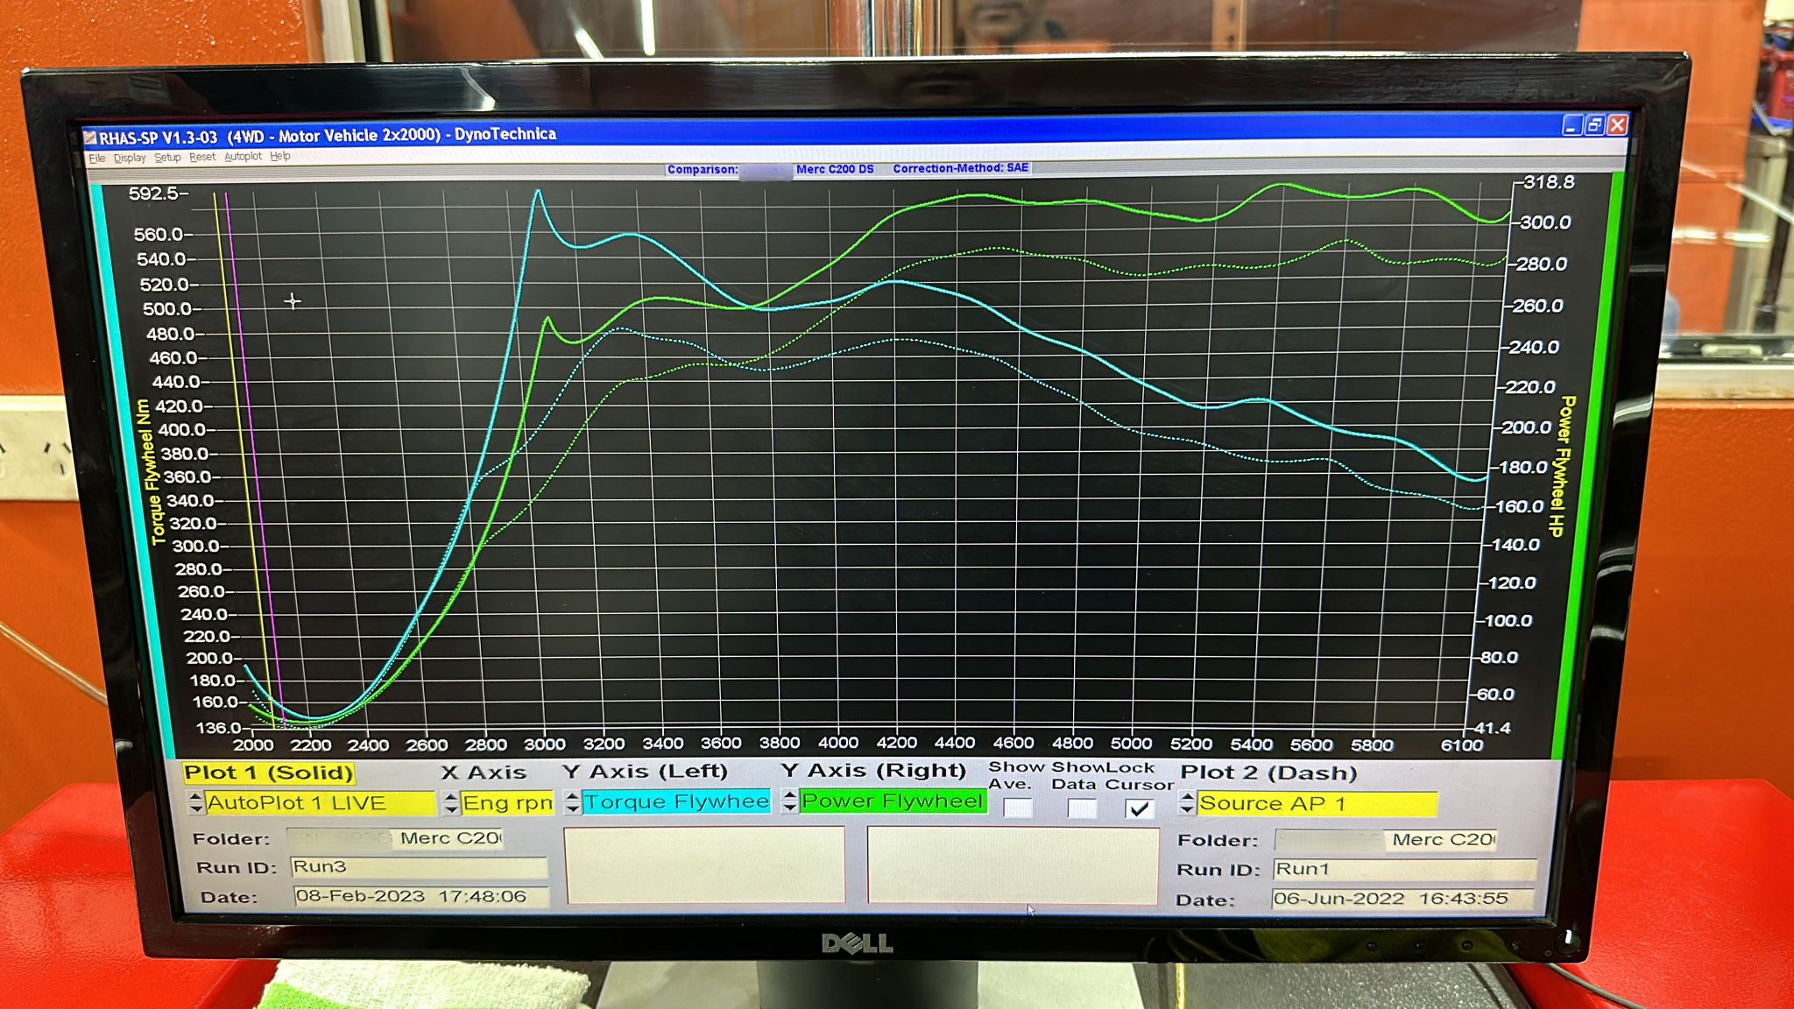Click the empty notes box under Y Axis (Right)
This screenshot has width=1794, height=1009.
tap(1013, 865)
